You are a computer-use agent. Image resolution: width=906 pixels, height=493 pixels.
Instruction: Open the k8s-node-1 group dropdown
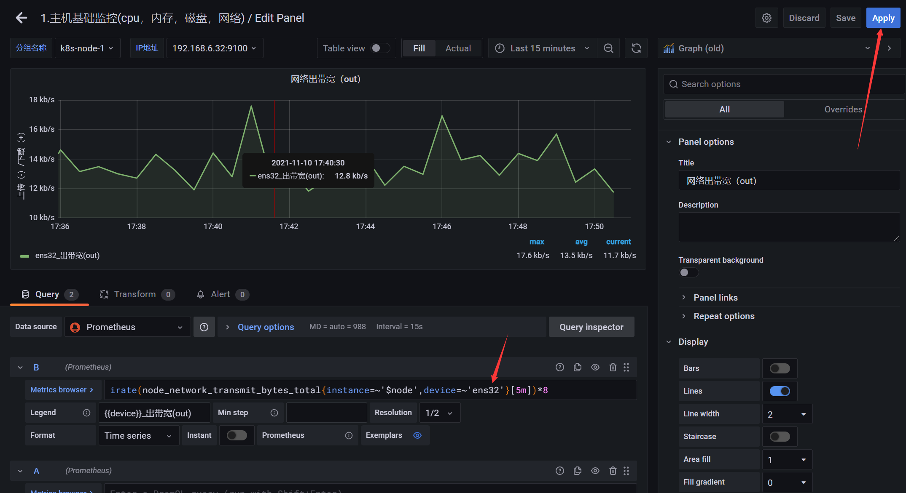pyautogui.click(x=87, y=48)
